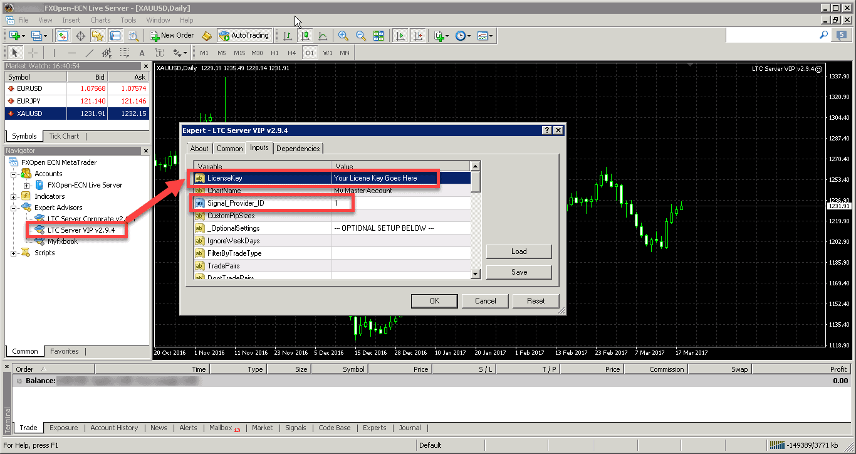
Task: Open the File menu
Action: click(23, 20)
